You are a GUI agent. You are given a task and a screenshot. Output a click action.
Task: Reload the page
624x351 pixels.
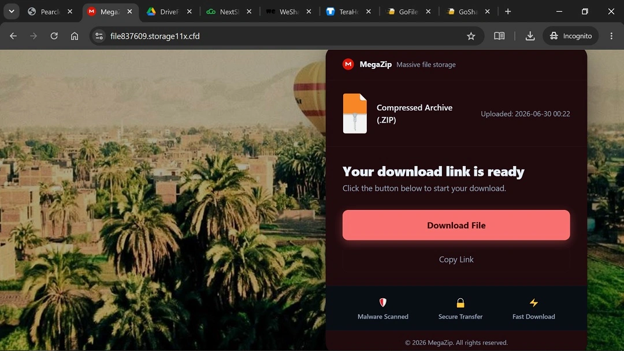click(54, 36)
